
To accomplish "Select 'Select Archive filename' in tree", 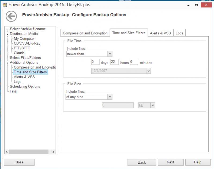I will [x=28, y=29].
